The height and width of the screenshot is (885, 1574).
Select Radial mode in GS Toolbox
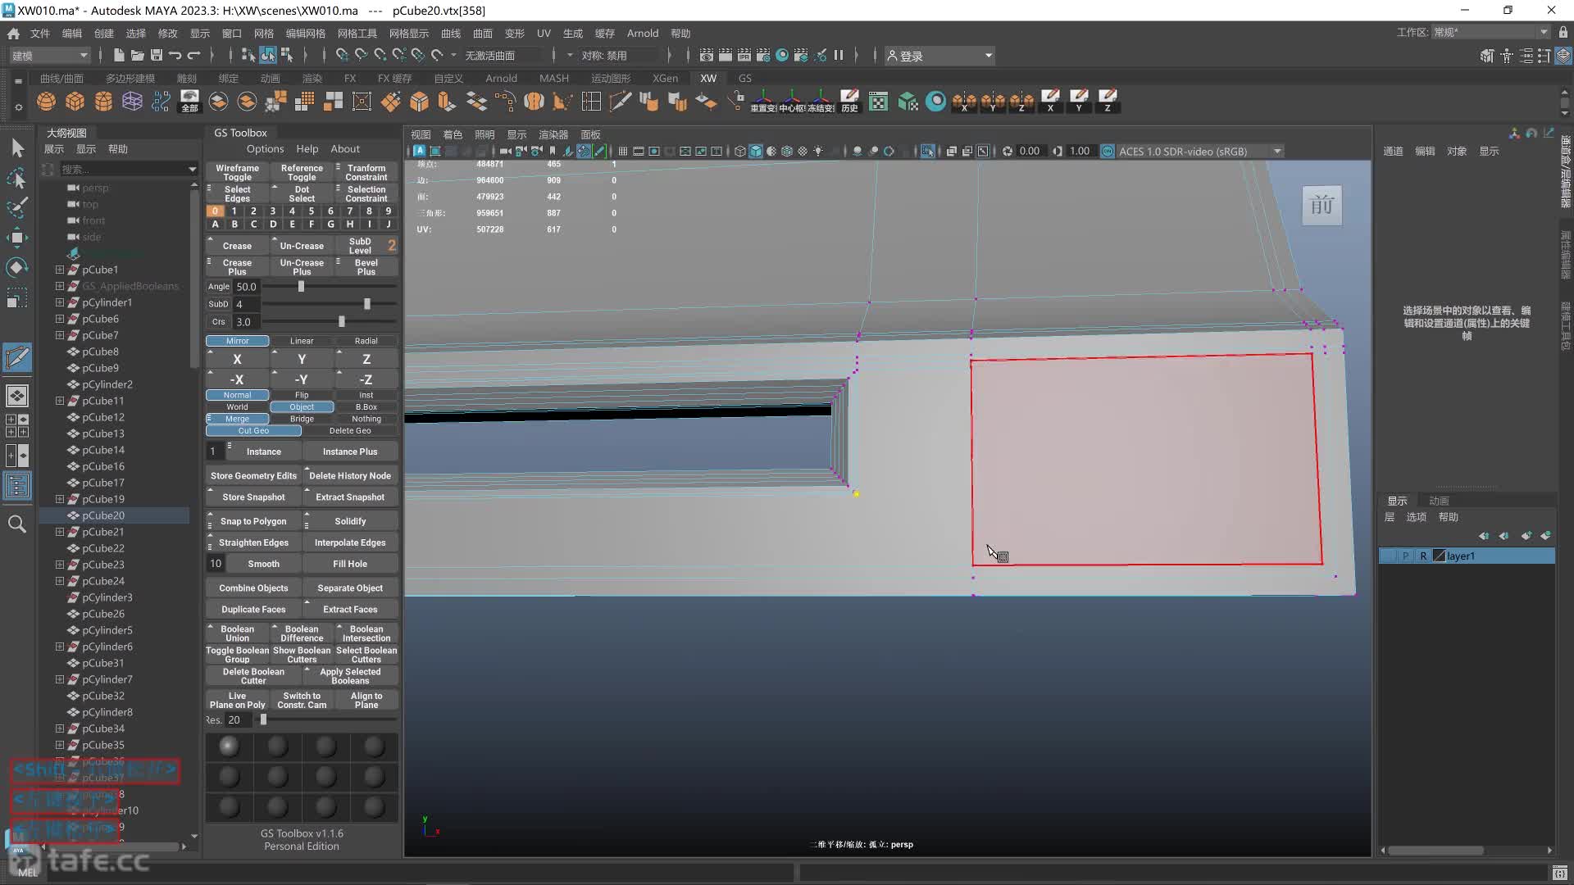click(x=366, y=341)
